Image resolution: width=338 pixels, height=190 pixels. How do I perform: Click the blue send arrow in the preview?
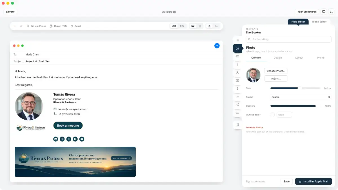pos(217,46)
